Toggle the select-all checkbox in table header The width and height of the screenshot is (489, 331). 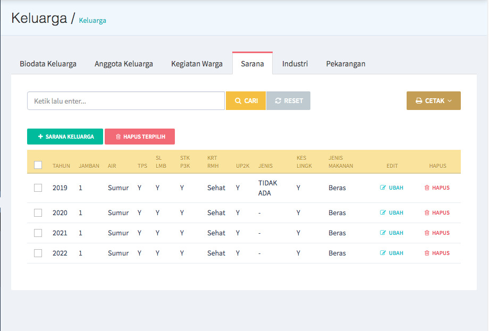coord(38,165)
